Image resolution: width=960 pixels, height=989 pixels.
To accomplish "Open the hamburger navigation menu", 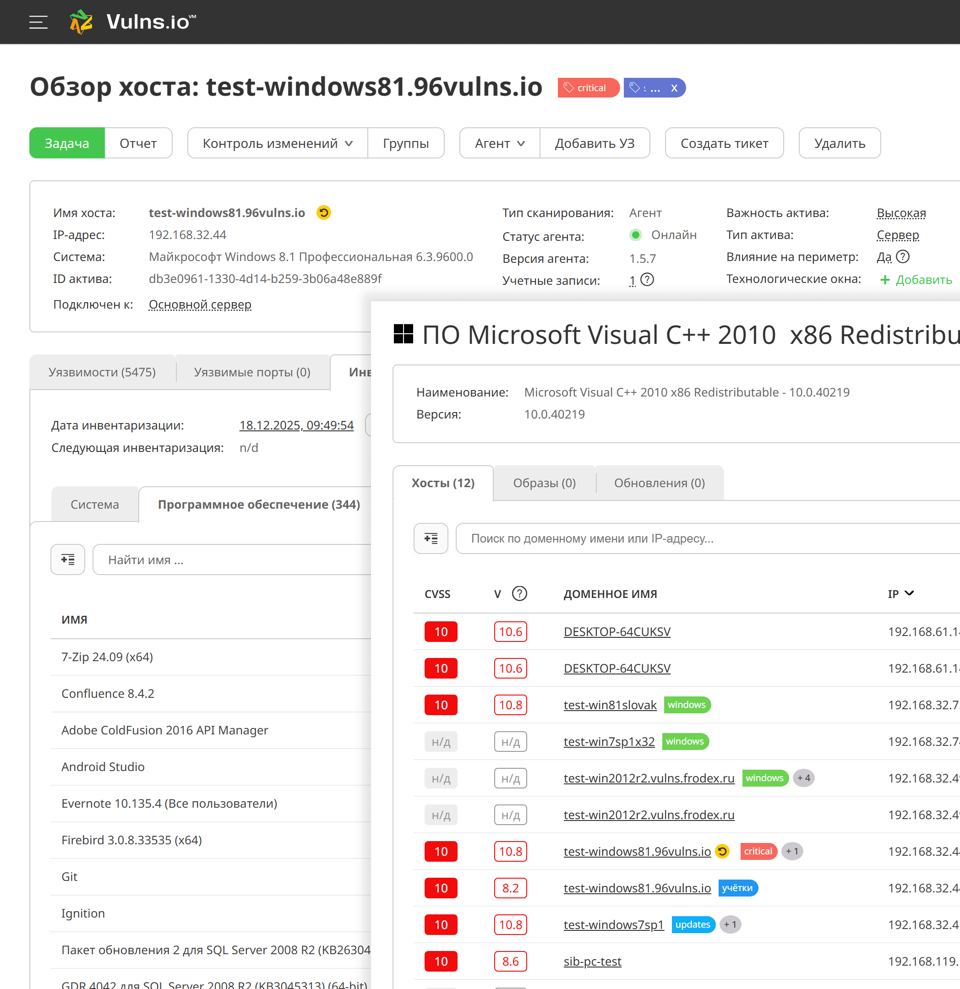I will pyautogui.click(x=38, y=22).
